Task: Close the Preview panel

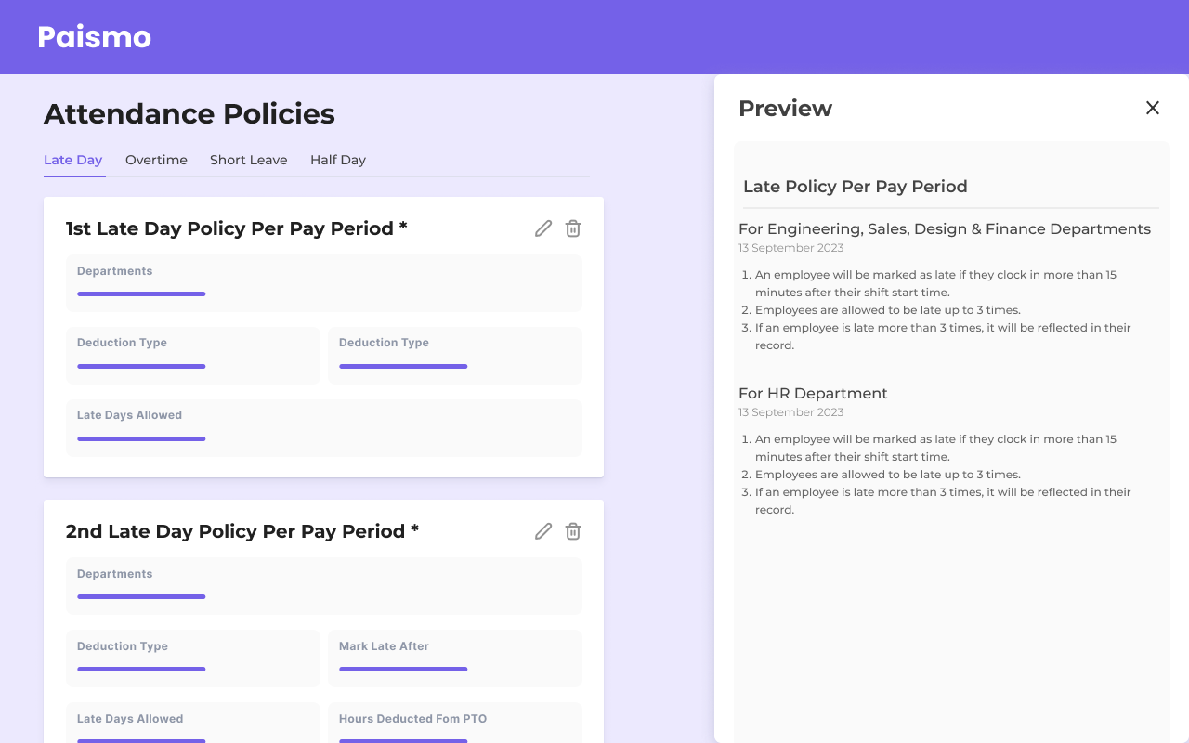Action: [x=1153, y=108]
